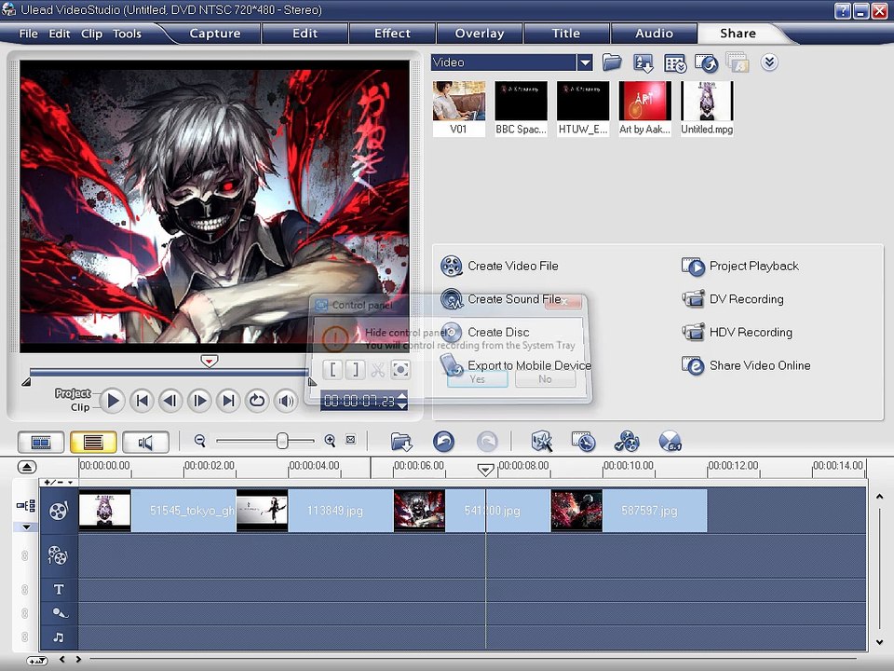Select the Untitled.mpg library thumbnail

click(x=707, y=108)
